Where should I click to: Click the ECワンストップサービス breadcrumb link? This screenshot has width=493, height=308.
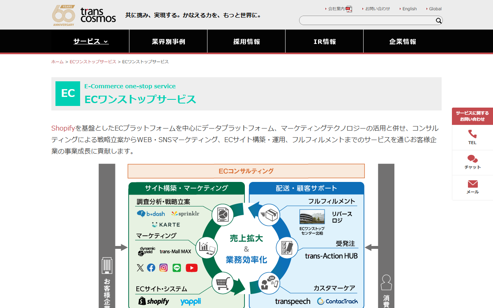tap(93, 62)
